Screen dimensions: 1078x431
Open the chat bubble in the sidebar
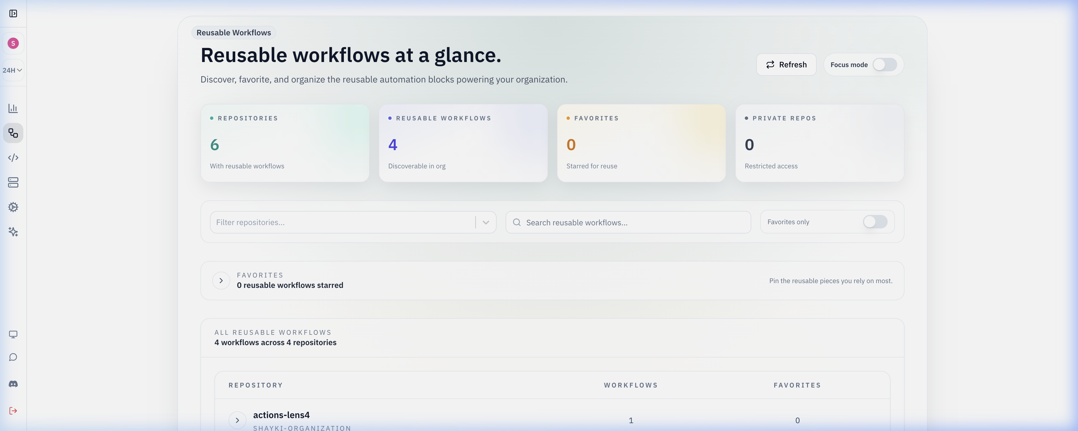13,357
